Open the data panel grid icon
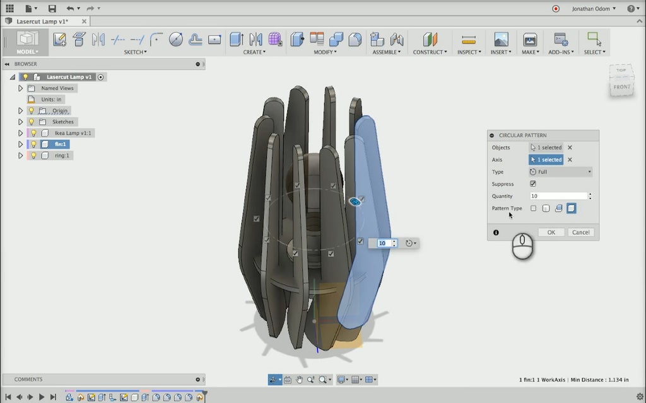Viewport: 646px width, 403px height. click(x=9, y=8)
